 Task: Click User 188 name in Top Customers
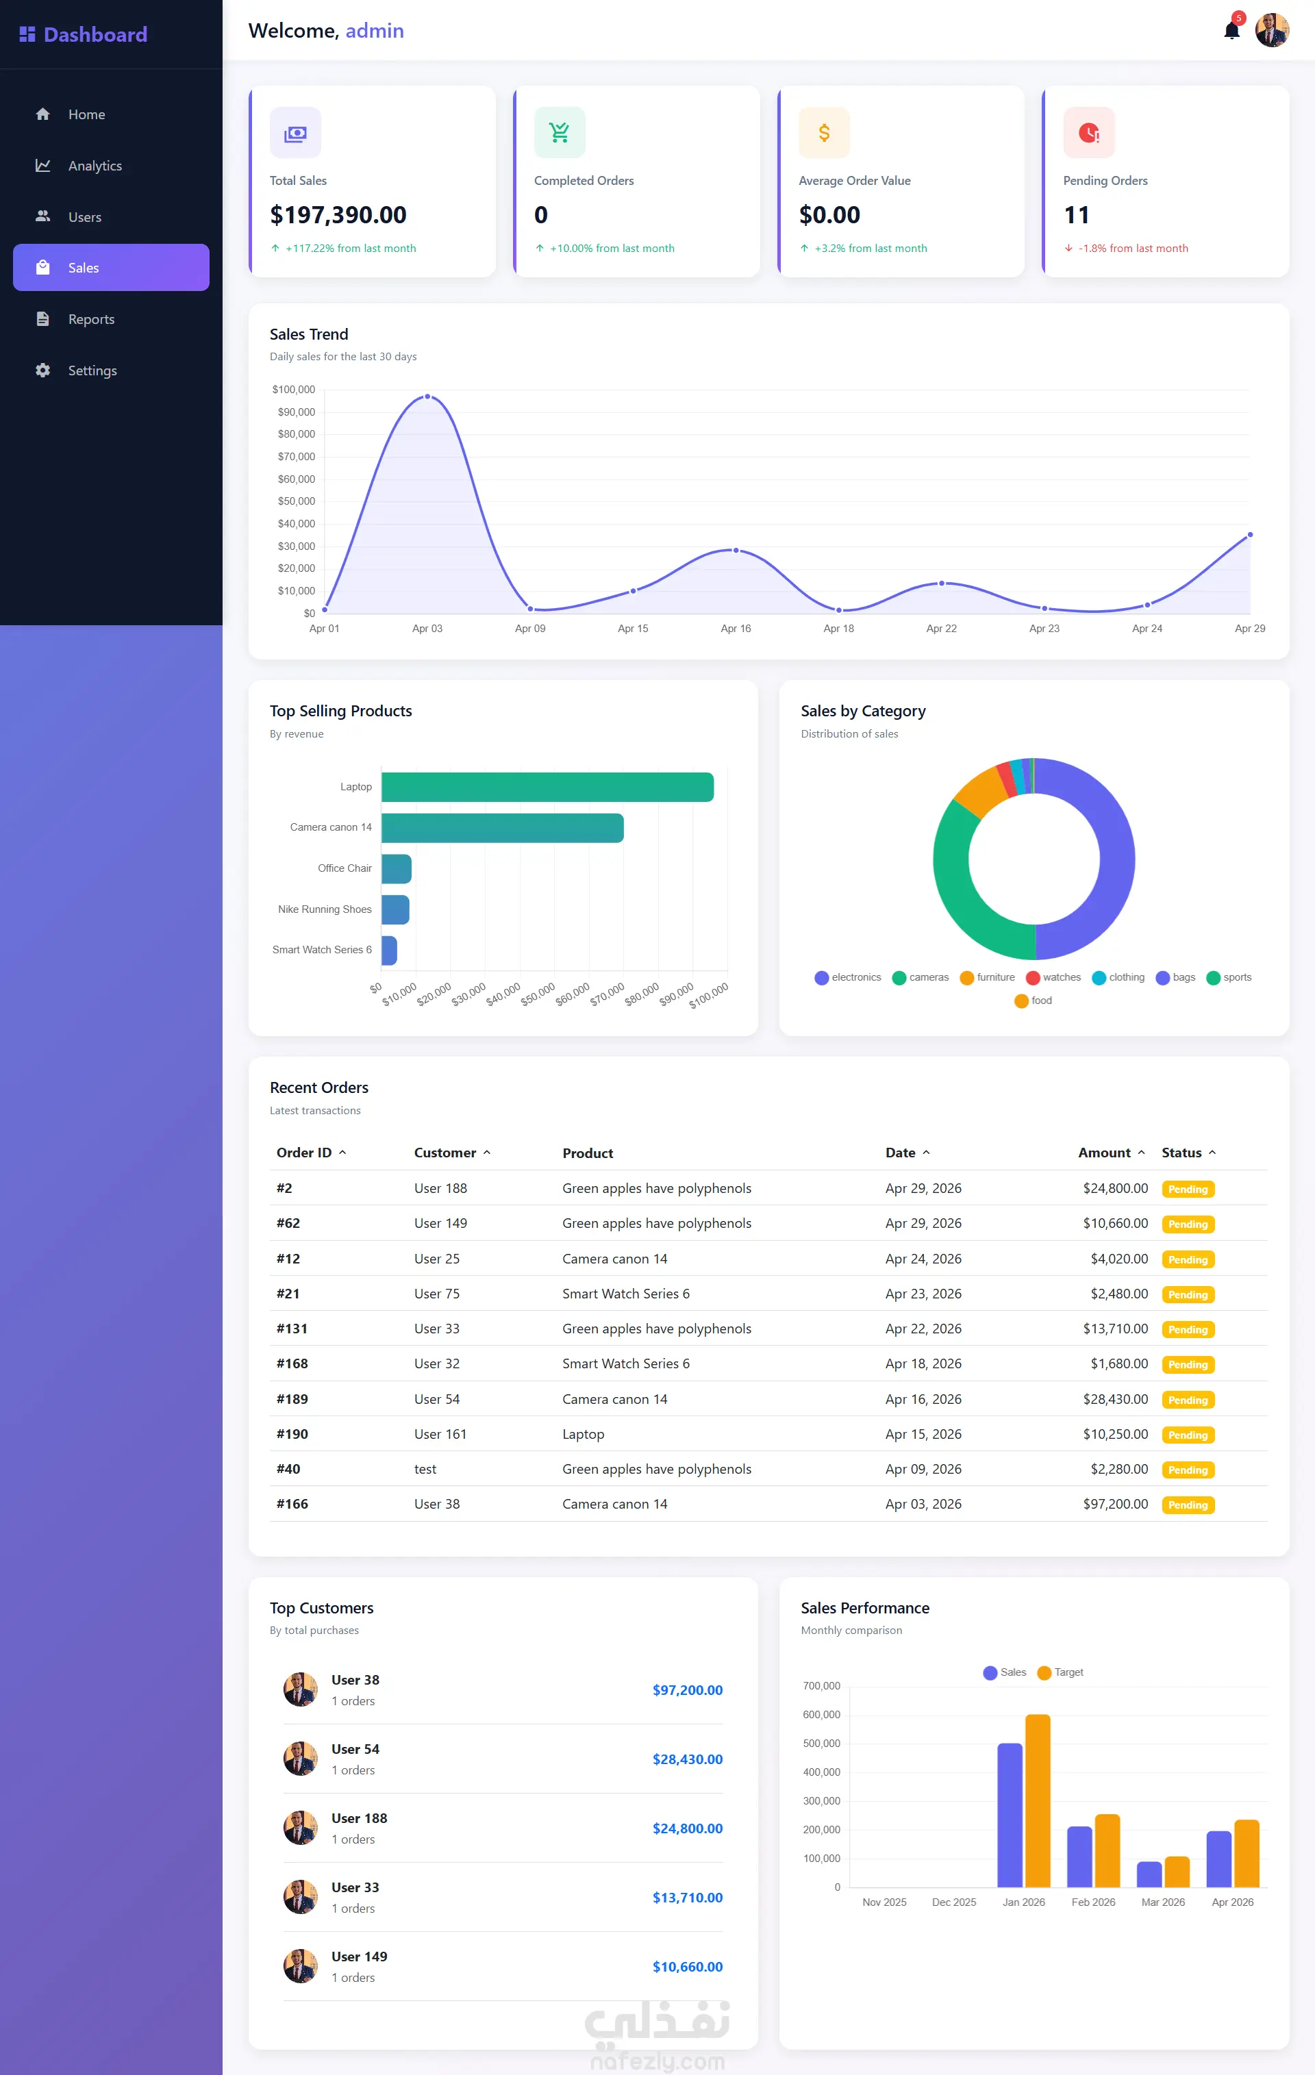click(360, 1818)
